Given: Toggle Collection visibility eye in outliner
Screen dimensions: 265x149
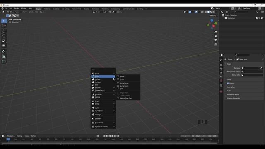Looking at the screenshot, I should [260, 18].
